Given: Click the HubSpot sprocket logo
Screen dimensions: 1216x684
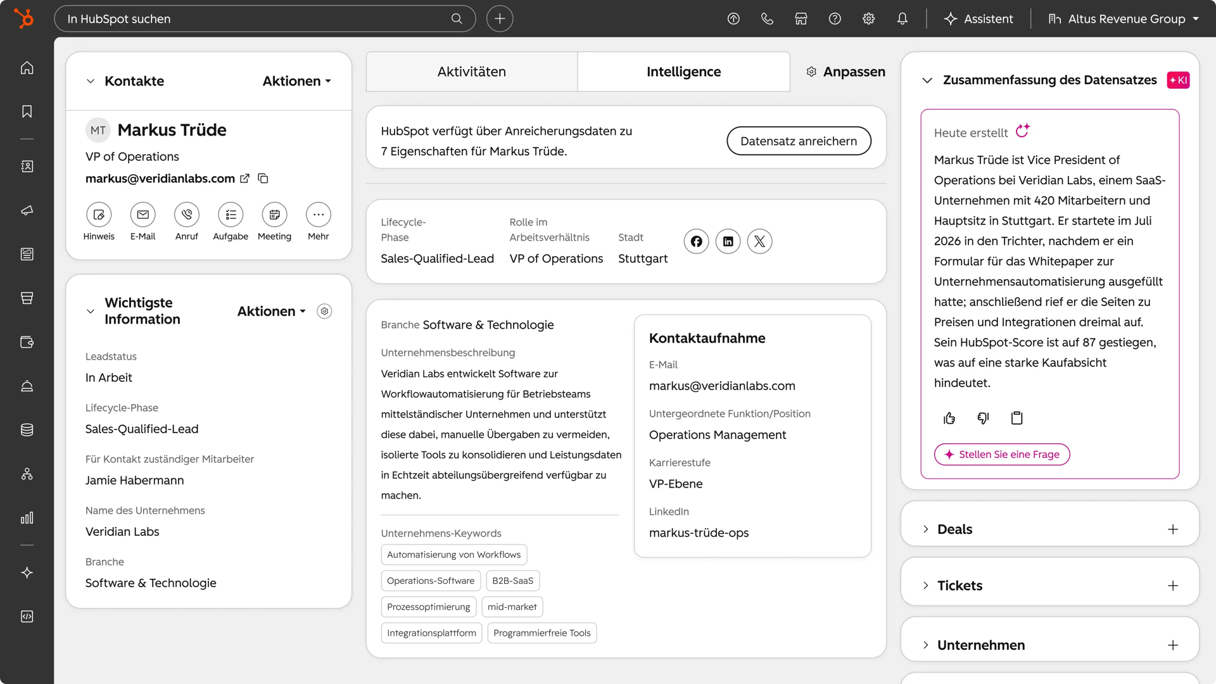Looking at the screenshot, I should [x=24, y=18].
